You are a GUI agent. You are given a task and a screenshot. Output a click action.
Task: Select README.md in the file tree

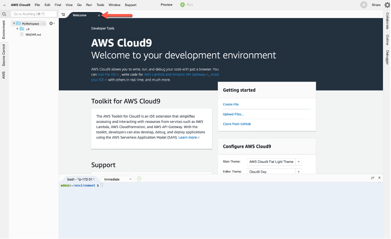coord(33,35)
